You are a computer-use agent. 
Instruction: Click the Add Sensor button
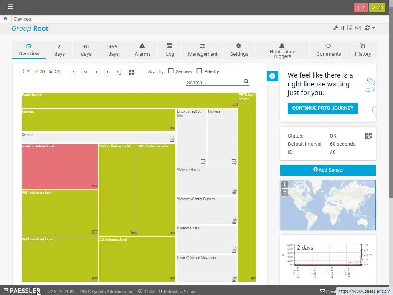click(x=328, y=170)
